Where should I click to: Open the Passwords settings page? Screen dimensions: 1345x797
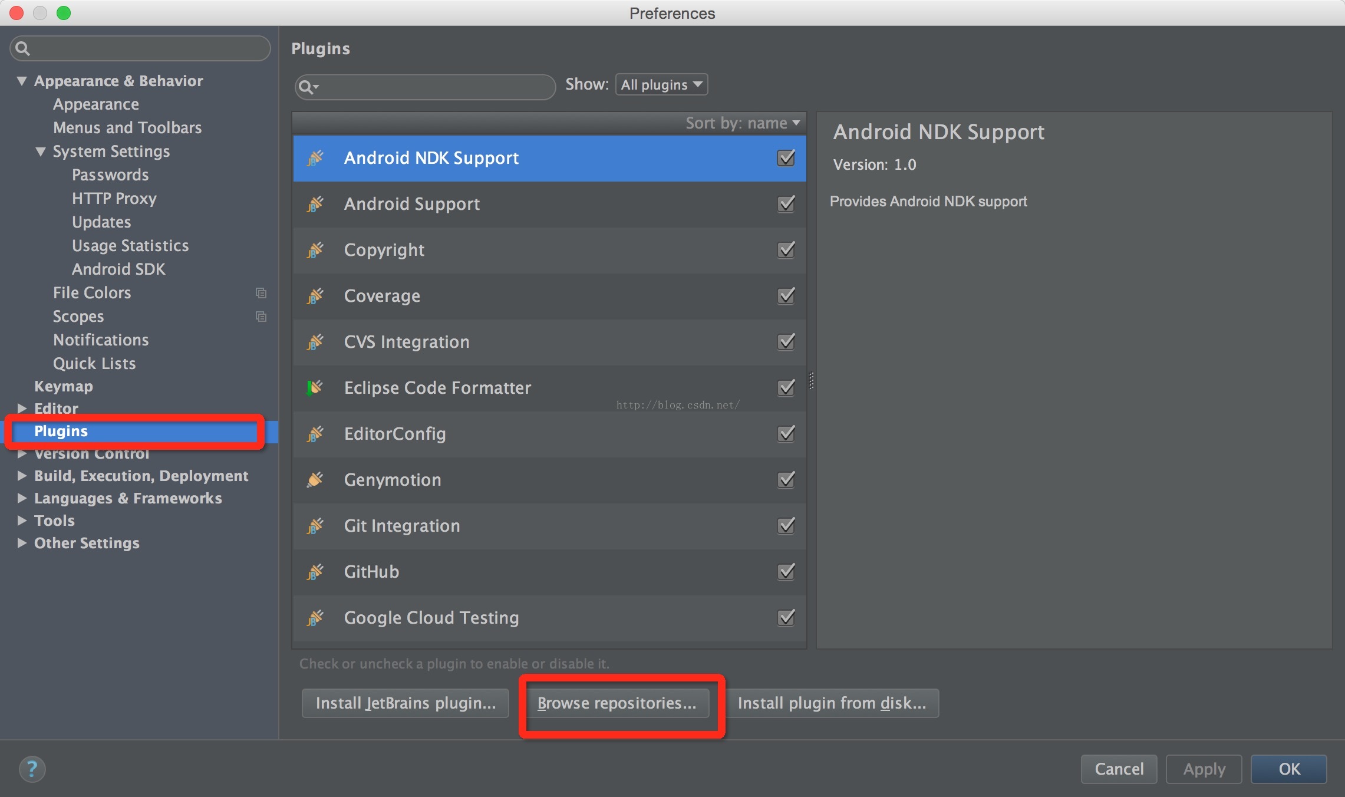point(110,175)
